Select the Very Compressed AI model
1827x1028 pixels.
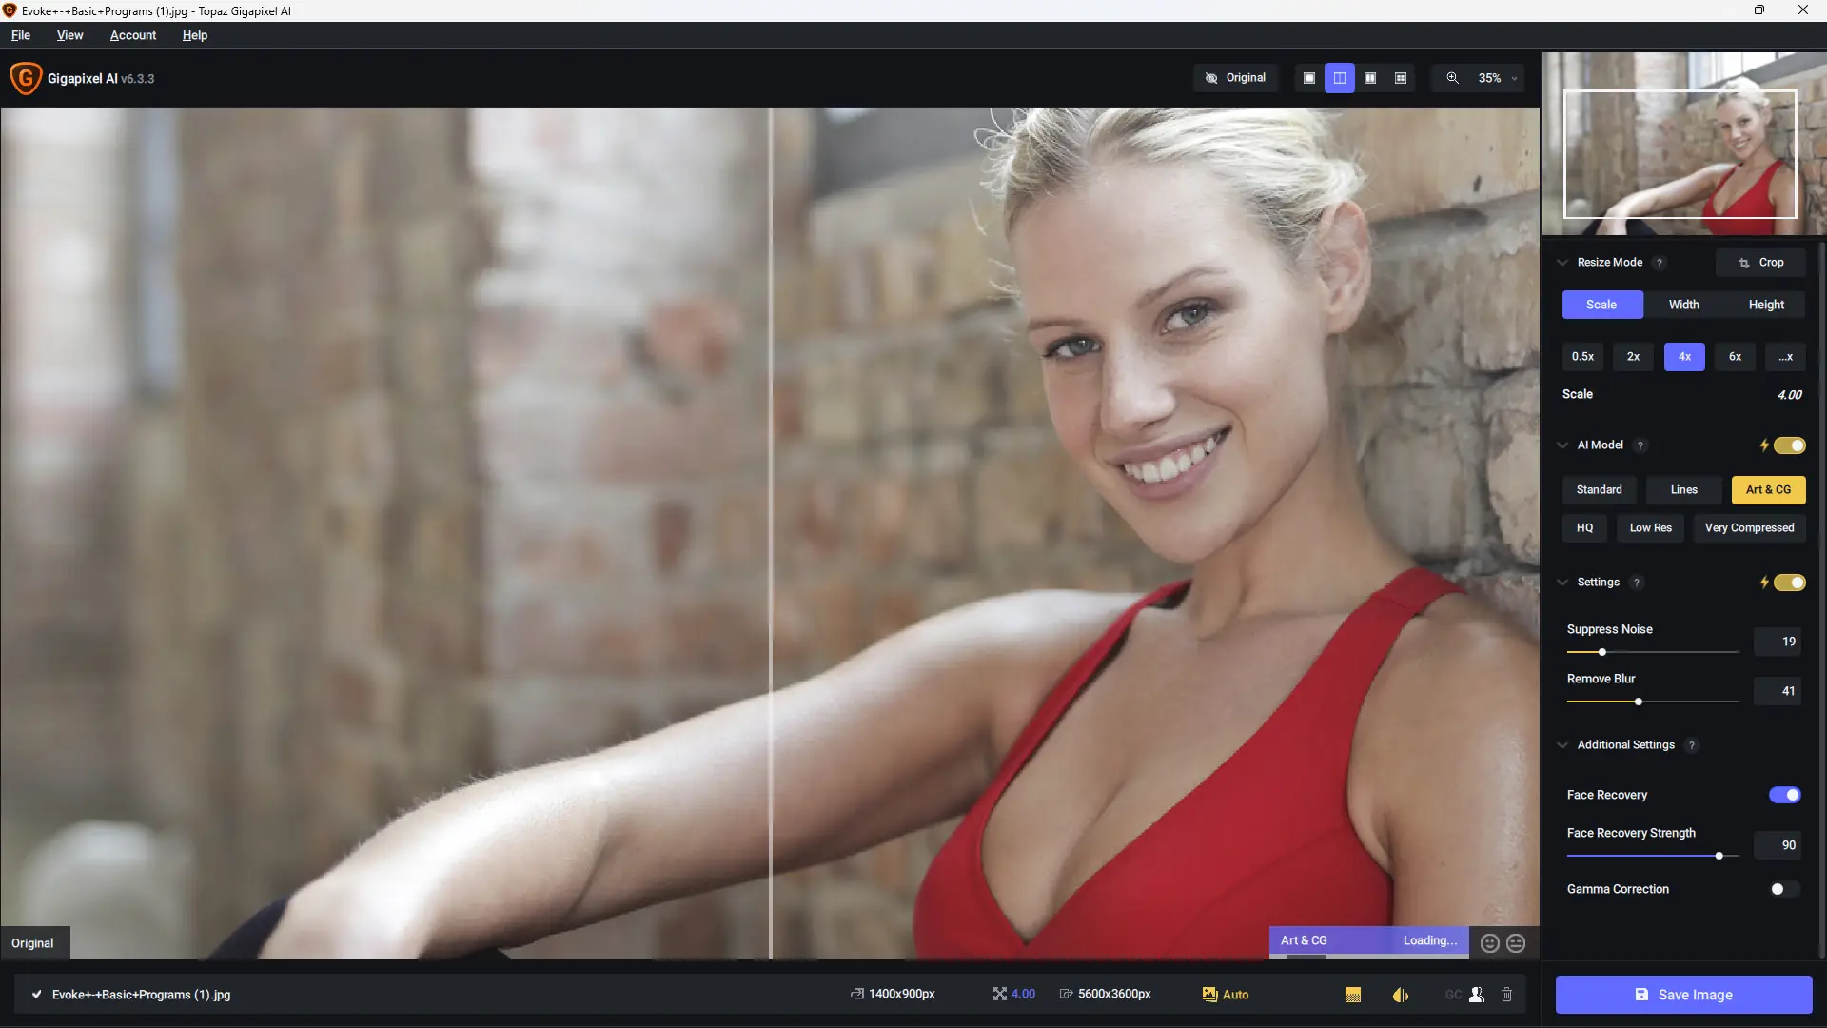point(1749,528)
